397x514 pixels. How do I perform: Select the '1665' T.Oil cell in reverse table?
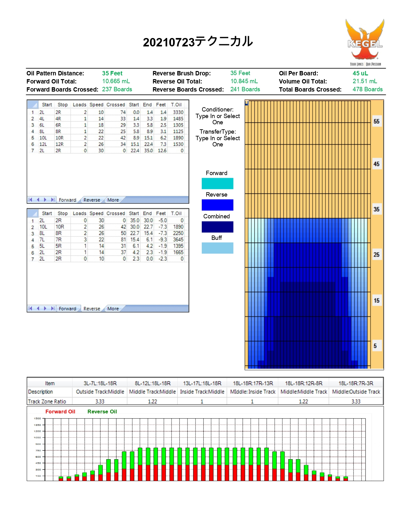(177, 252)
